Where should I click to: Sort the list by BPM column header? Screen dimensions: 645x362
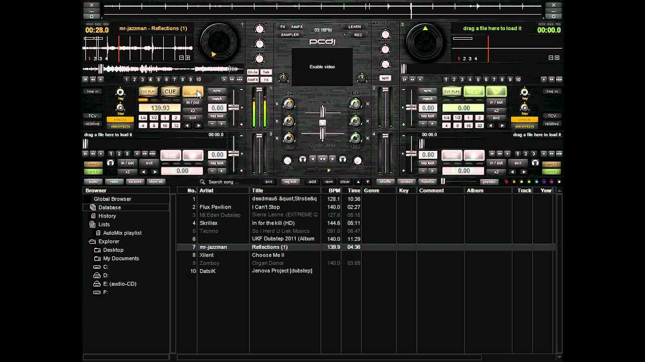334,191
